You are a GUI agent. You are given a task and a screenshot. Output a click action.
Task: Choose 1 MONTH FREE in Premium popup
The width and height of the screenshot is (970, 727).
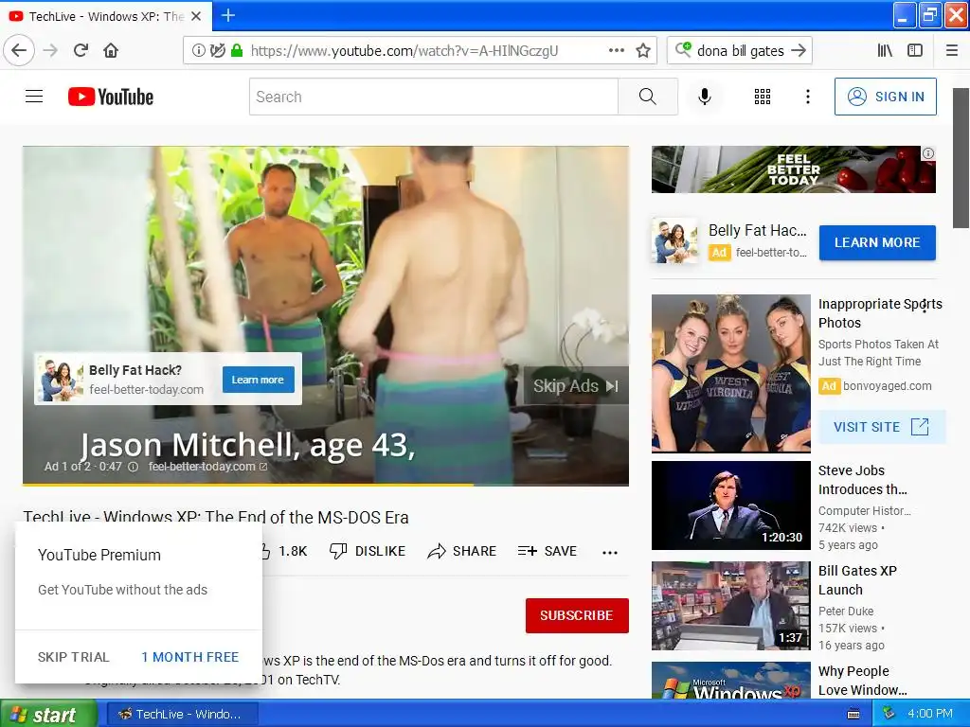pos(189,657)
